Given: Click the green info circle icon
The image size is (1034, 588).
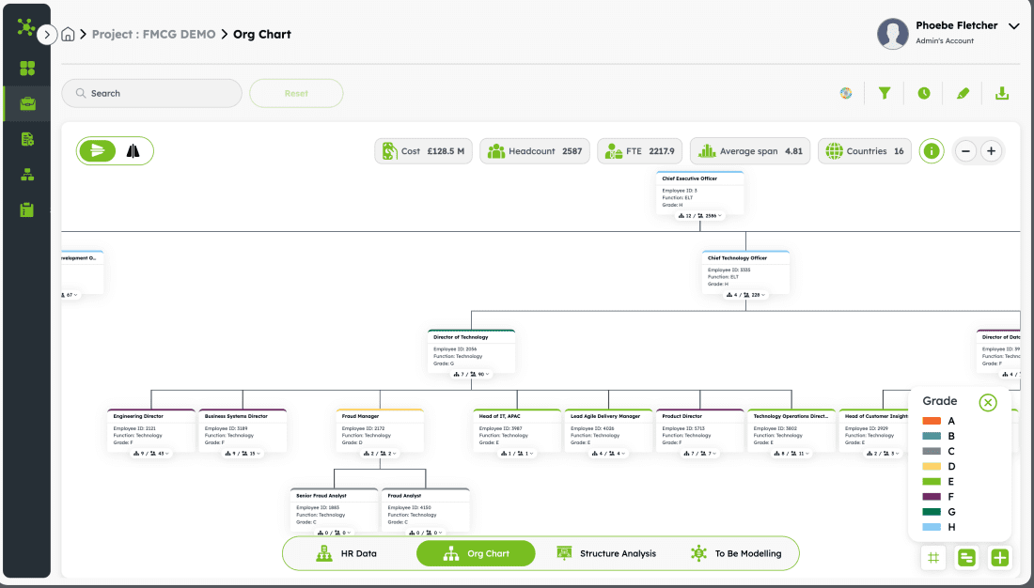Looking at the screenshot, I should pyautogui.click(x=932, y=151).
